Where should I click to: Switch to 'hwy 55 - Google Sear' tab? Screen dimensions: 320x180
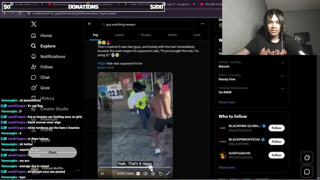tap(179, 4)
